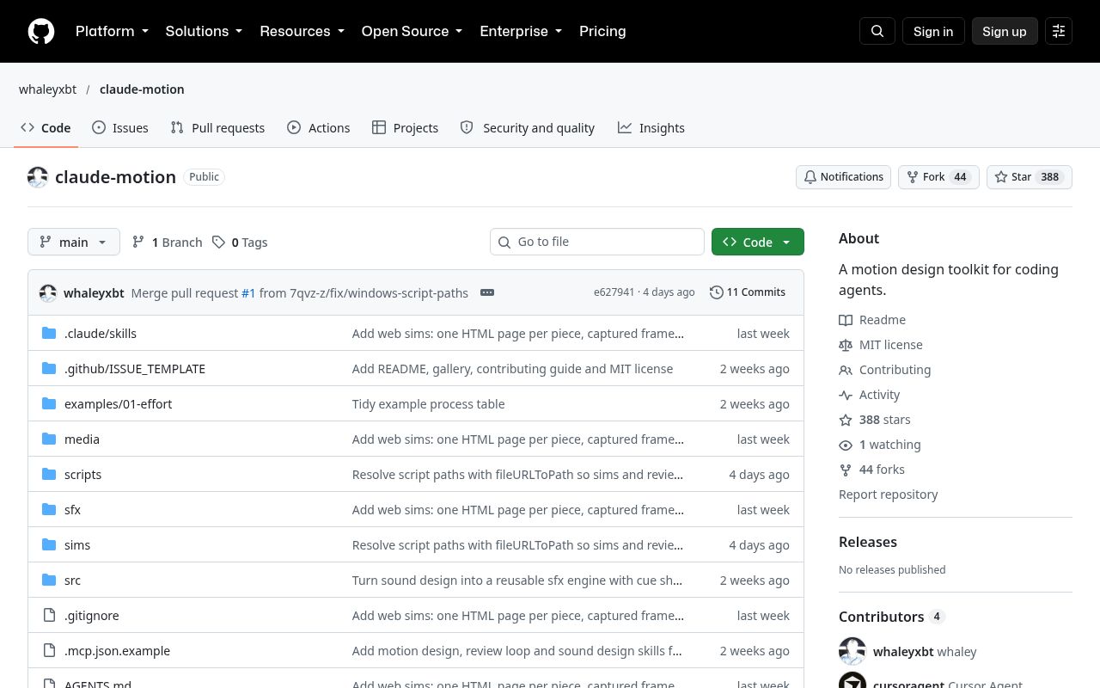The image size is (1100, 688).
Task: Click the media folder icon
Action: pos(49,439)
